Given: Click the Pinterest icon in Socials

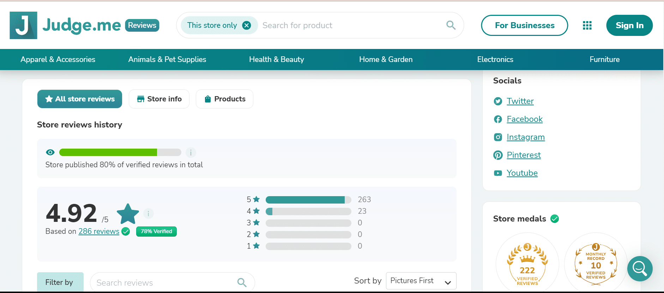Looking at the screenshot, I should [x=498, y=155].
